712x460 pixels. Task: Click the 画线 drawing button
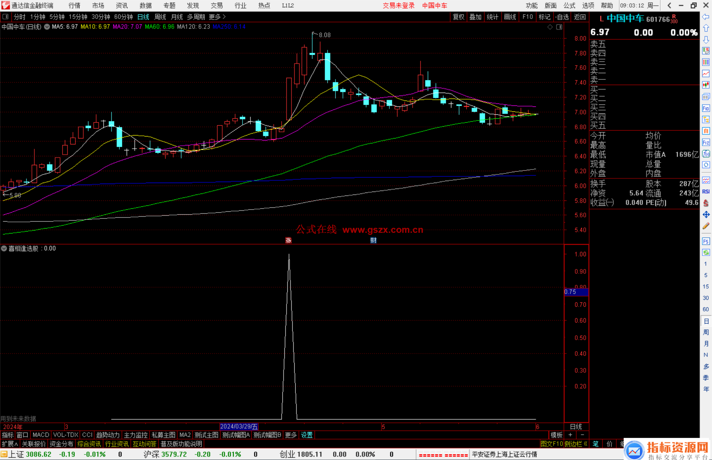pyautogui.click(x=510, y=17)
